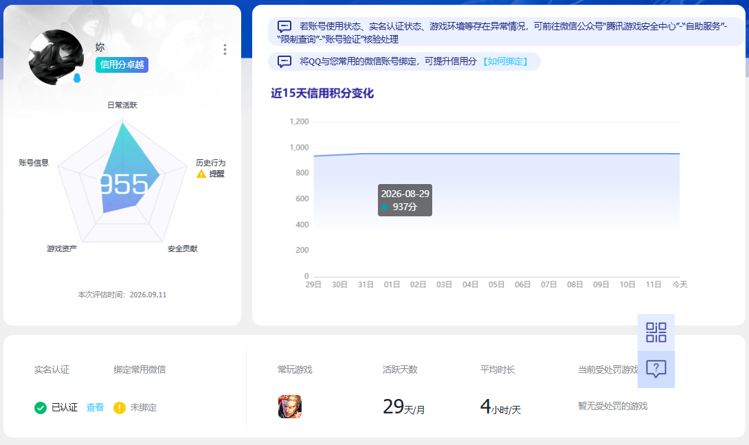Click the 平均时长 column label
This screenshot has height=445, width=749.
[x=498, y=369]
